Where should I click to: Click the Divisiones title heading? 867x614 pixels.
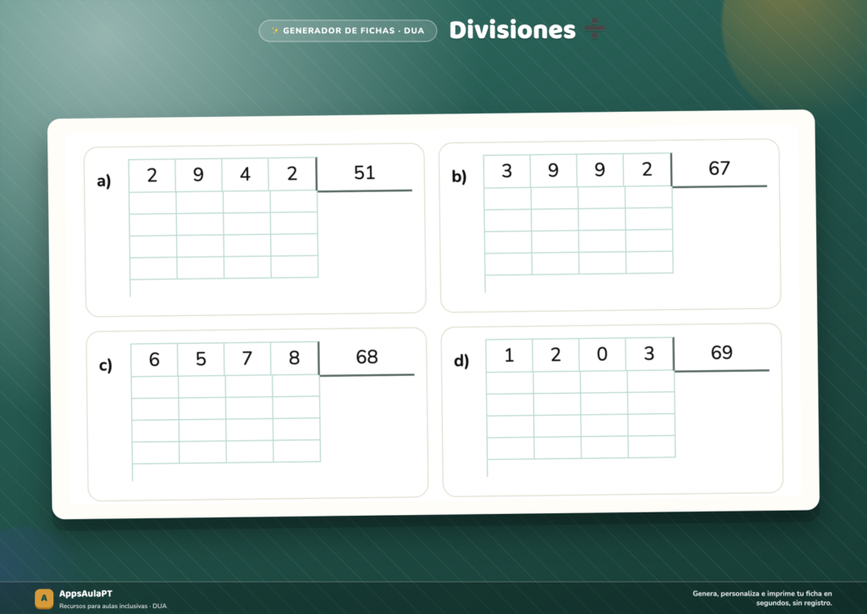(x=512, y=30)
